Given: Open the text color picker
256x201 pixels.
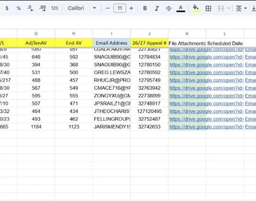Looking at the screenshot, I should (x=181, y=9).
